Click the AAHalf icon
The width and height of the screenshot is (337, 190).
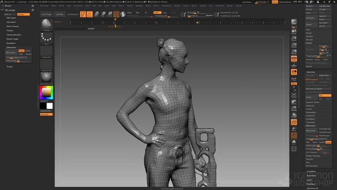tap(294, 52)
